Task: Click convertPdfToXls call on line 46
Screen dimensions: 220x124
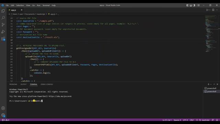Action: 42,65
